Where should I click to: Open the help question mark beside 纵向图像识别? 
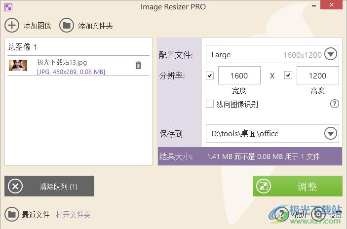coord(334,104)
